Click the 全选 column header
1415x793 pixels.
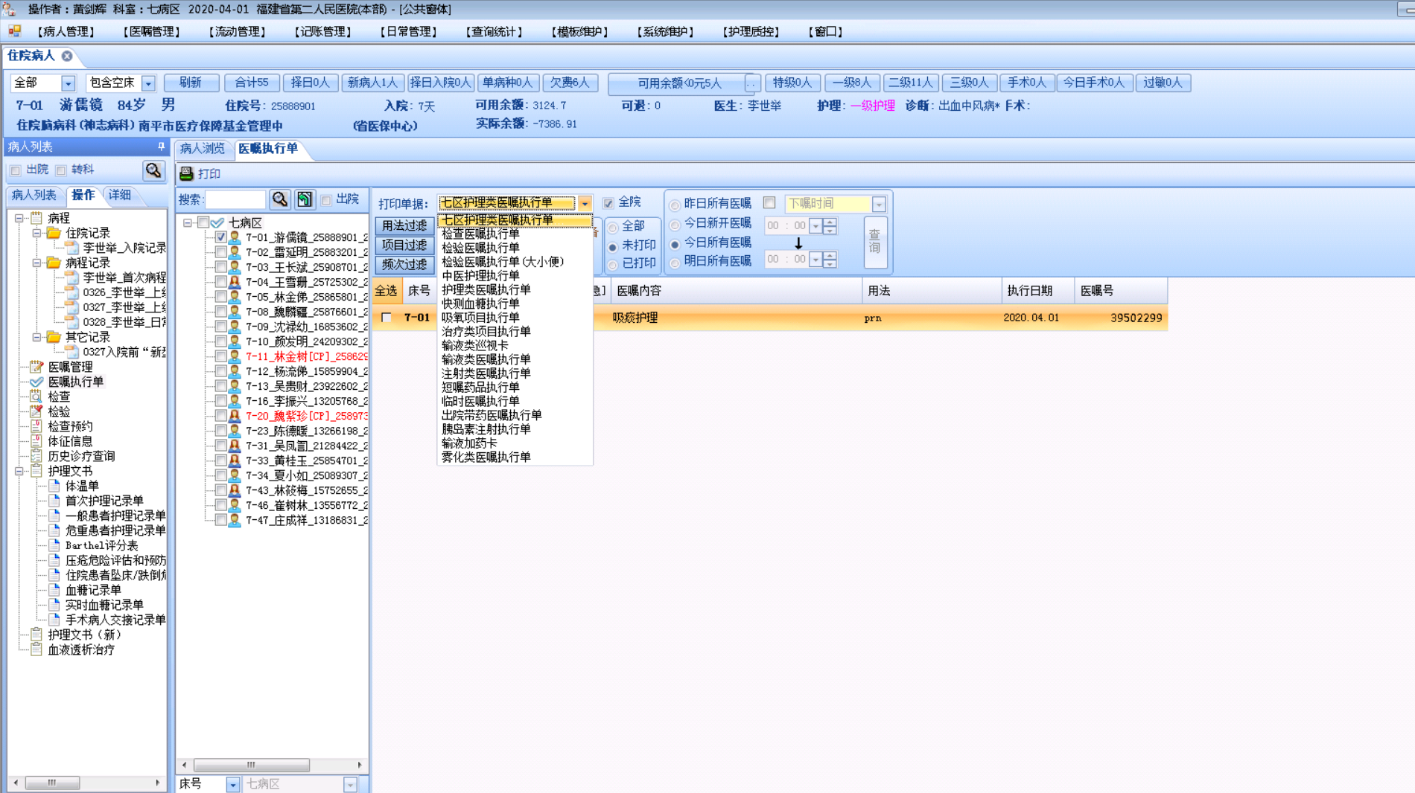point(386,291)
